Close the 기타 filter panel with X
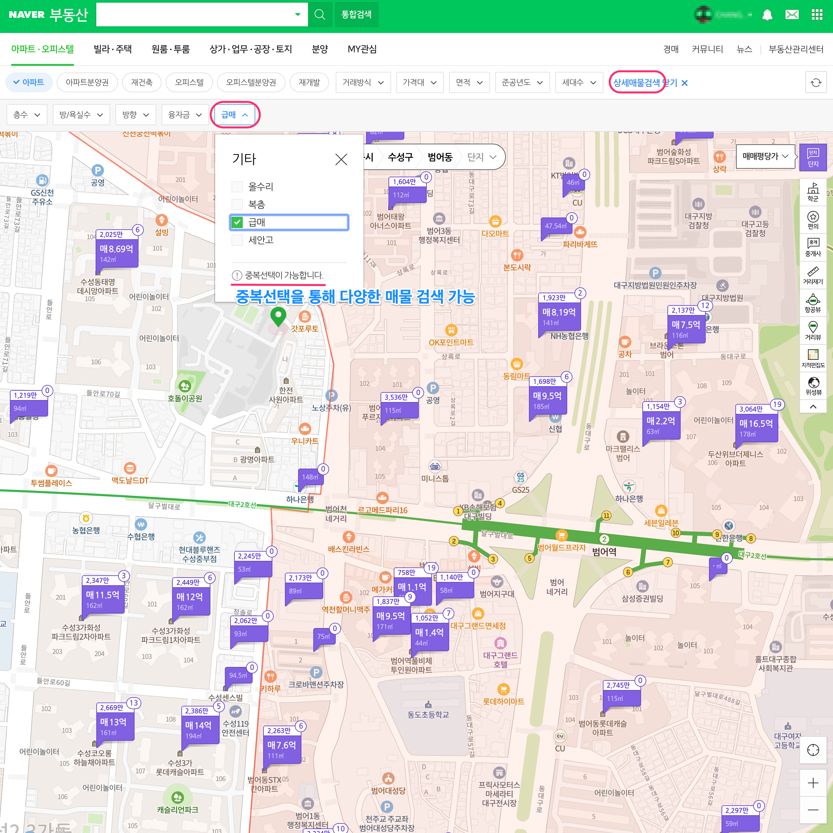Image resolution: width=833 pixels, height=833 pixels. point(341,159)
